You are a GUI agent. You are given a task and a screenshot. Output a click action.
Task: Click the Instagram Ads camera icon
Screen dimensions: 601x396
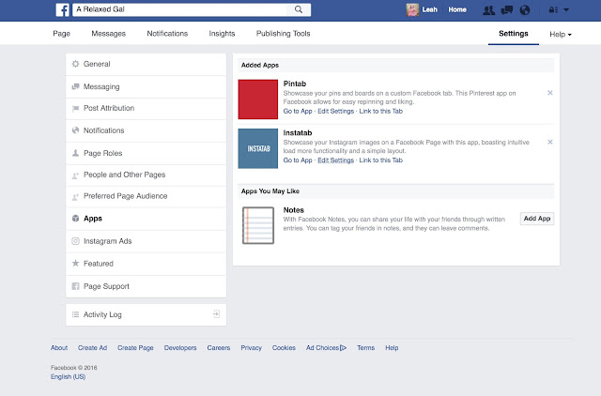coord(75,241)
